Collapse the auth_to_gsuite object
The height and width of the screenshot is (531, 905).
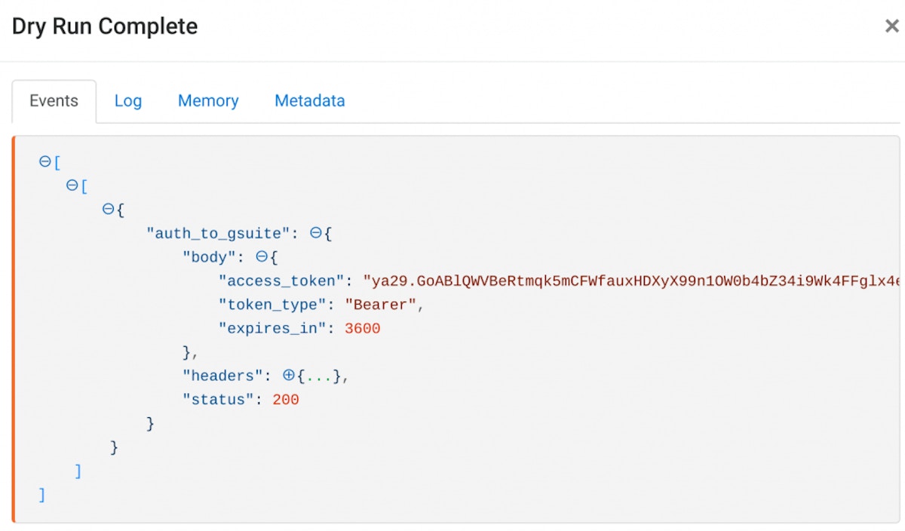(316, 234)
